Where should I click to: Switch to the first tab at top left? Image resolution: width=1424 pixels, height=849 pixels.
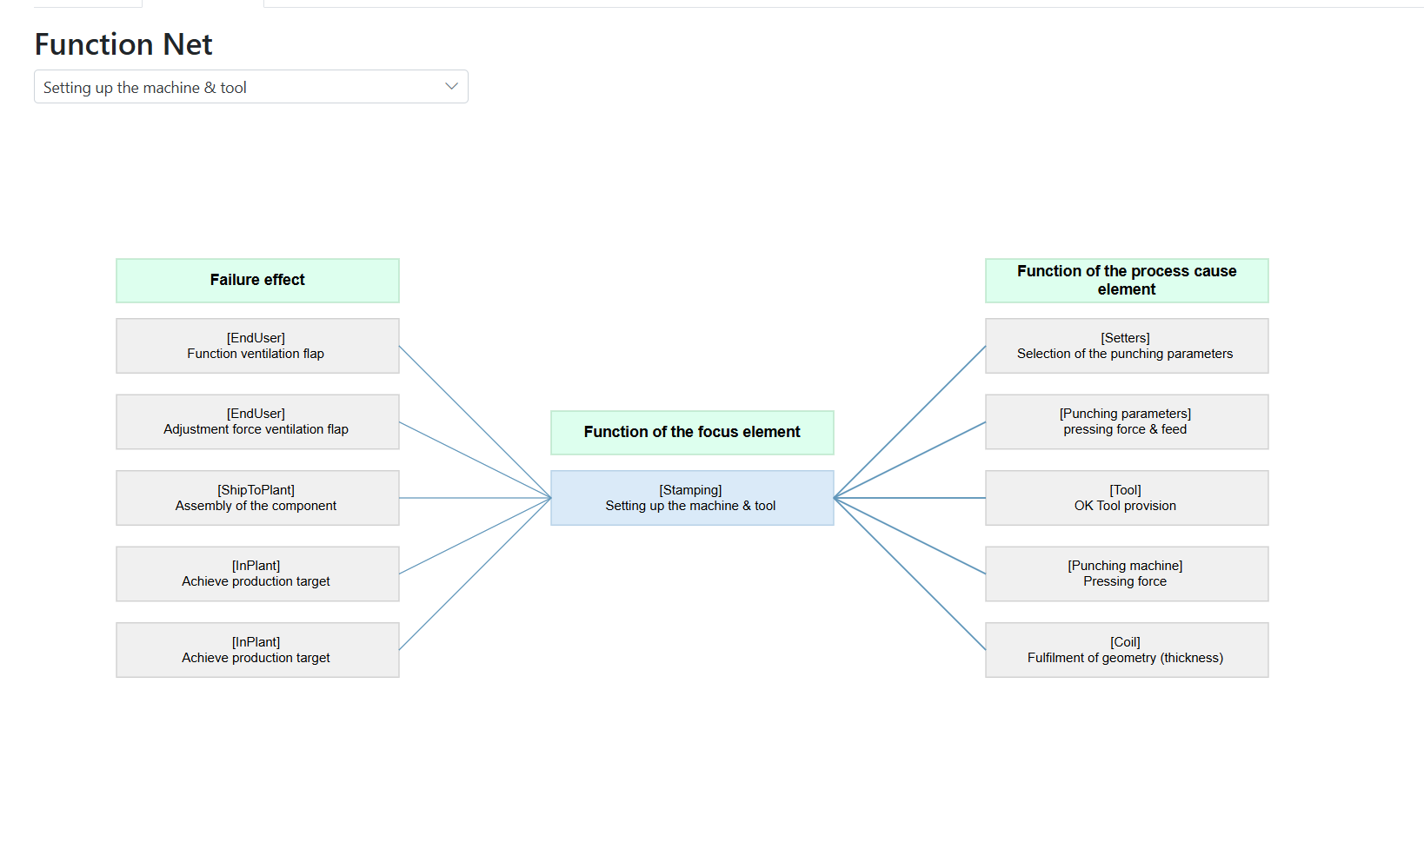pos(86,3)
